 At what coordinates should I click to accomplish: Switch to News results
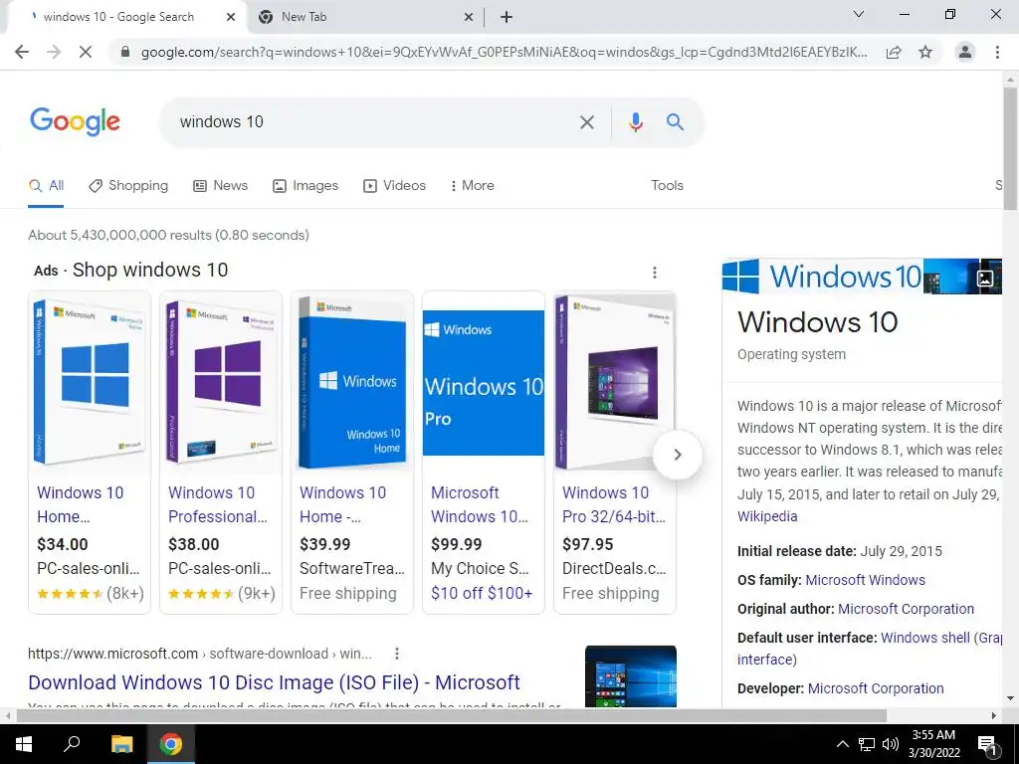(x=220, y=186)
